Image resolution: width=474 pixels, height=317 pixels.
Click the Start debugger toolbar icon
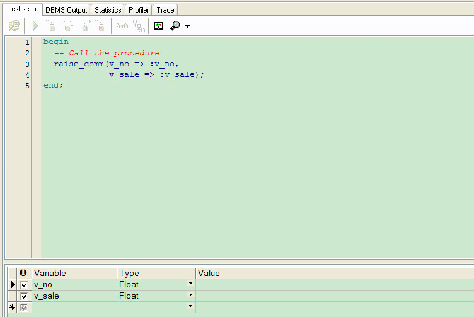(14, 26)
